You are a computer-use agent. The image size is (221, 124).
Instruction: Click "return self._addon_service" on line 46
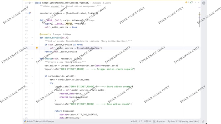coord(61,52)
